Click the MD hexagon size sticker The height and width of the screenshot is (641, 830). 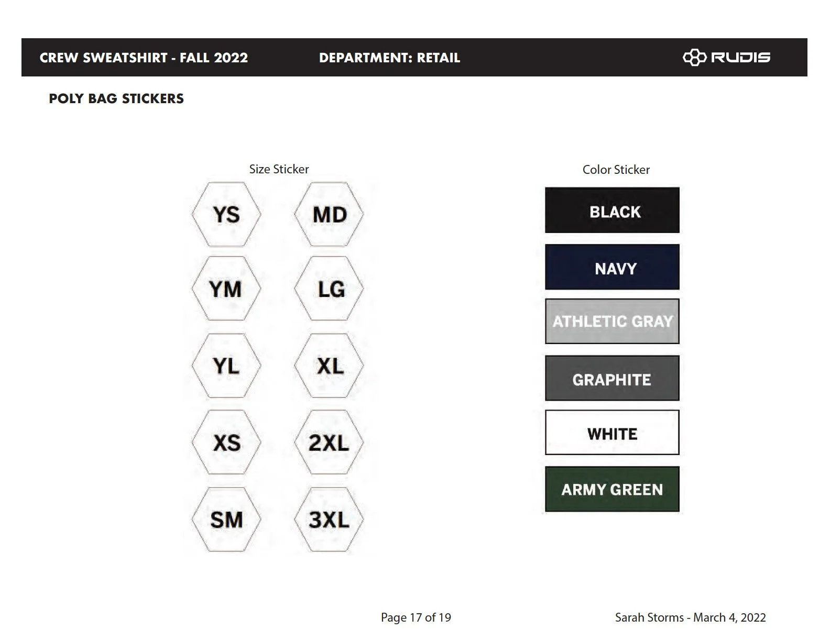329,215
